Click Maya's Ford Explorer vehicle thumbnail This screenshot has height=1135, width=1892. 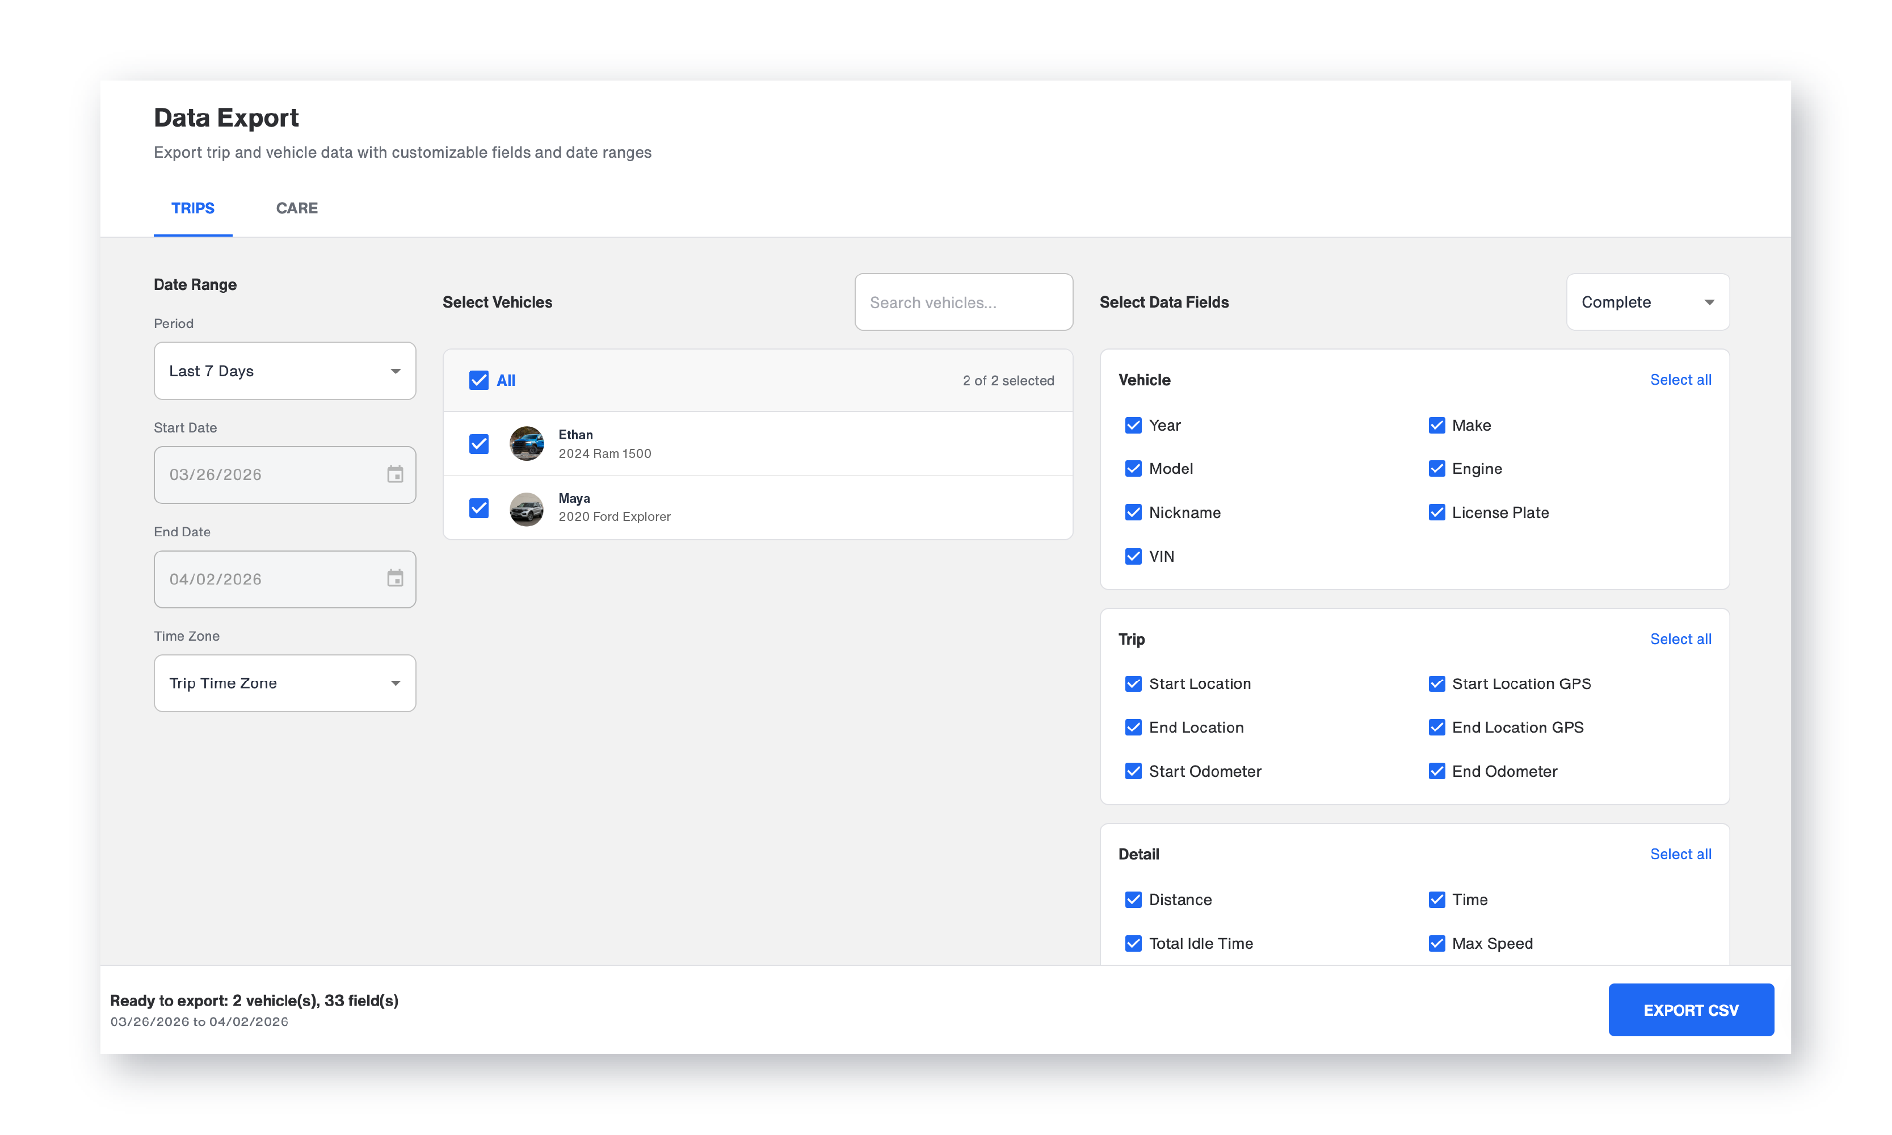(526, 508)
